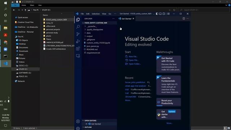Click the Open Folder link
Image resolution: width=231 pixels, height=130 pixels.
tap(135, 64)
